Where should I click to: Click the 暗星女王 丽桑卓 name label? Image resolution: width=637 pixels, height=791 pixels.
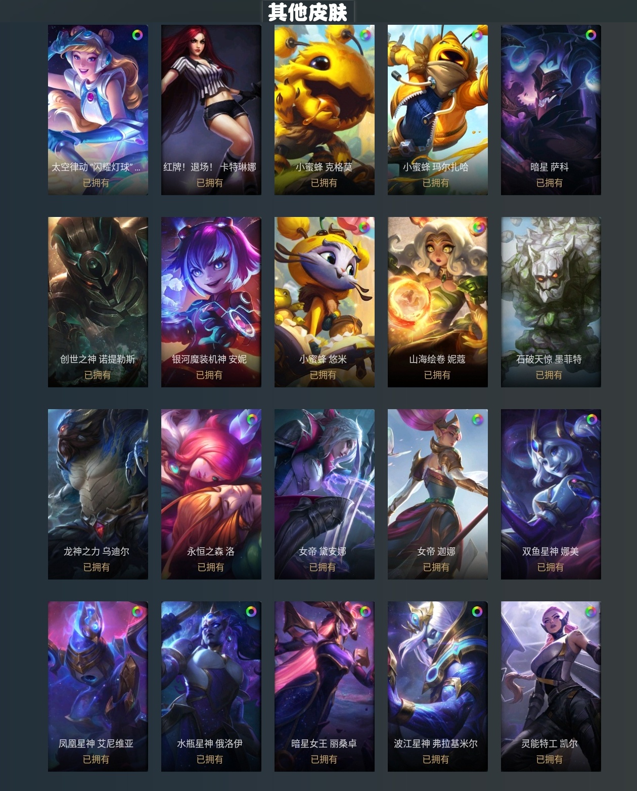point(324,743)
